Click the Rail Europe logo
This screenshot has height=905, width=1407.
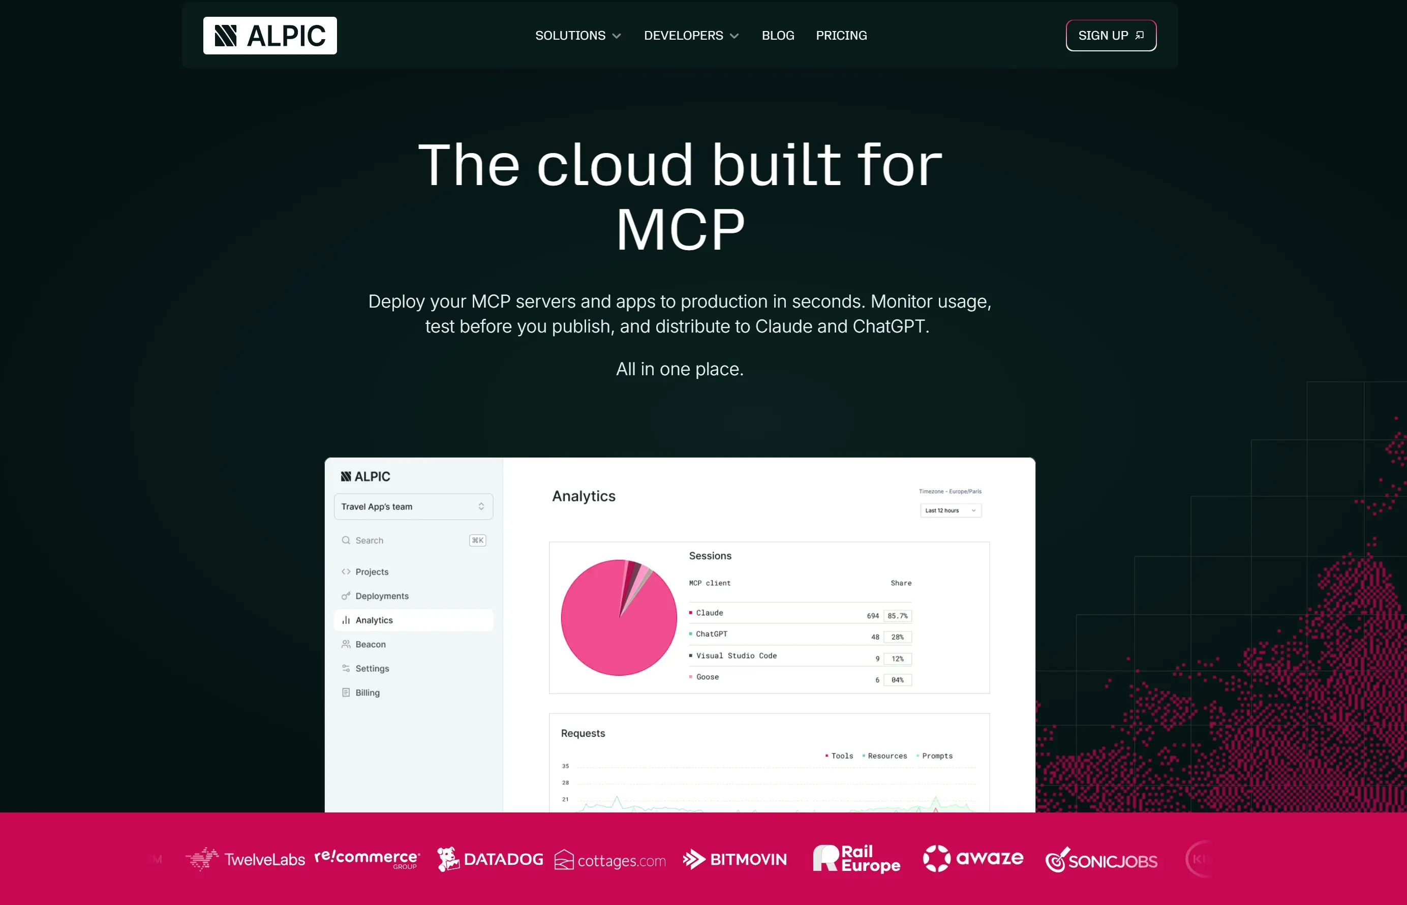(x=856, y=859)
